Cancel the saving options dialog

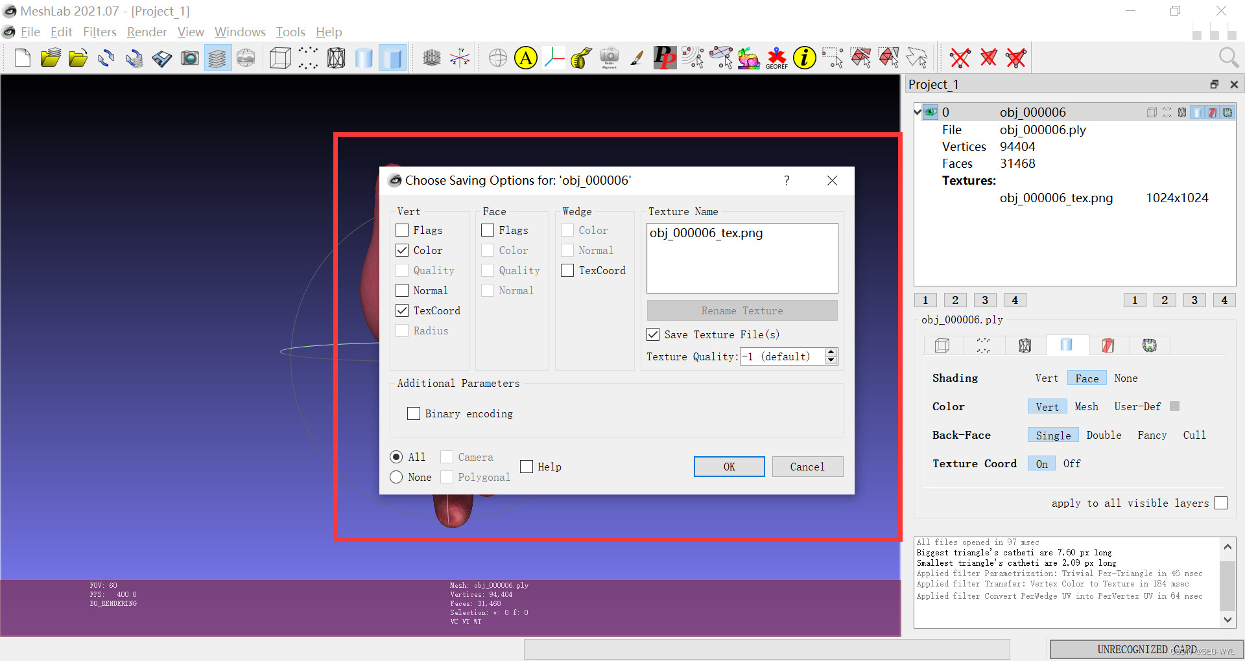point(807,467)
